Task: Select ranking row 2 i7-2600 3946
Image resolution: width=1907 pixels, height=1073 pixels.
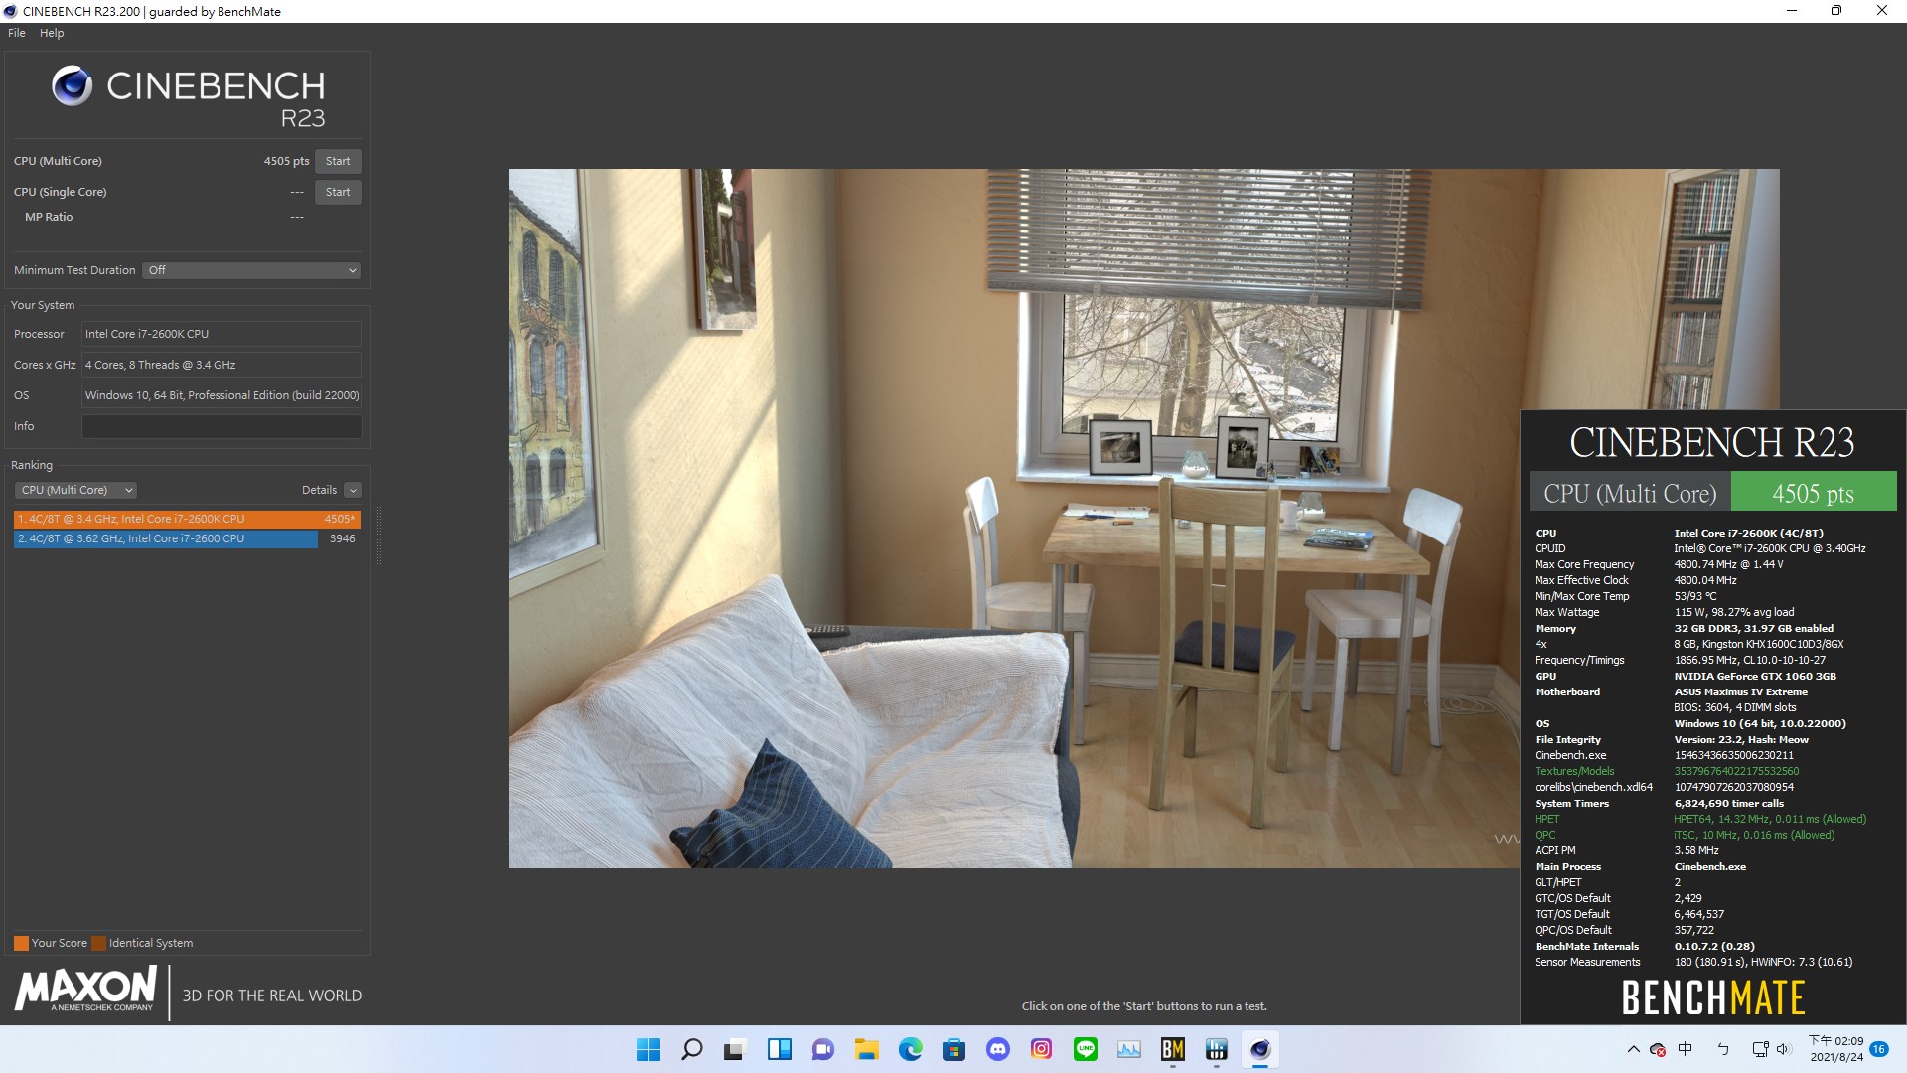Action: click(187, 538)
